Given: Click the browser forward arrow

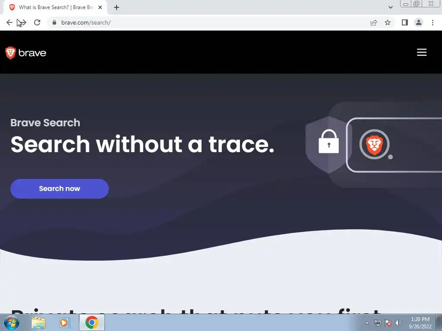Looking at the screenshot, I should click(23, 22).
